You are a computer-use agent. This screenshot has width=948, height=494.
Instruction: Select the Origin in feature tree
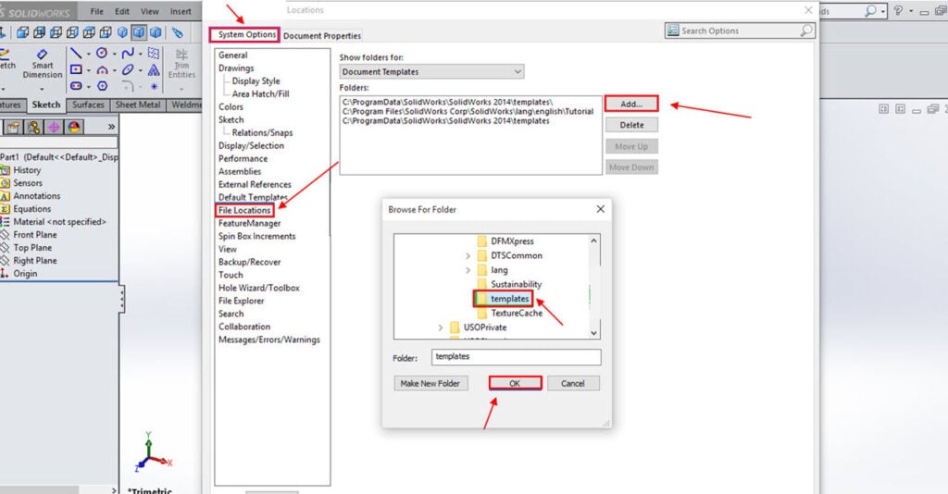[19, 274]
